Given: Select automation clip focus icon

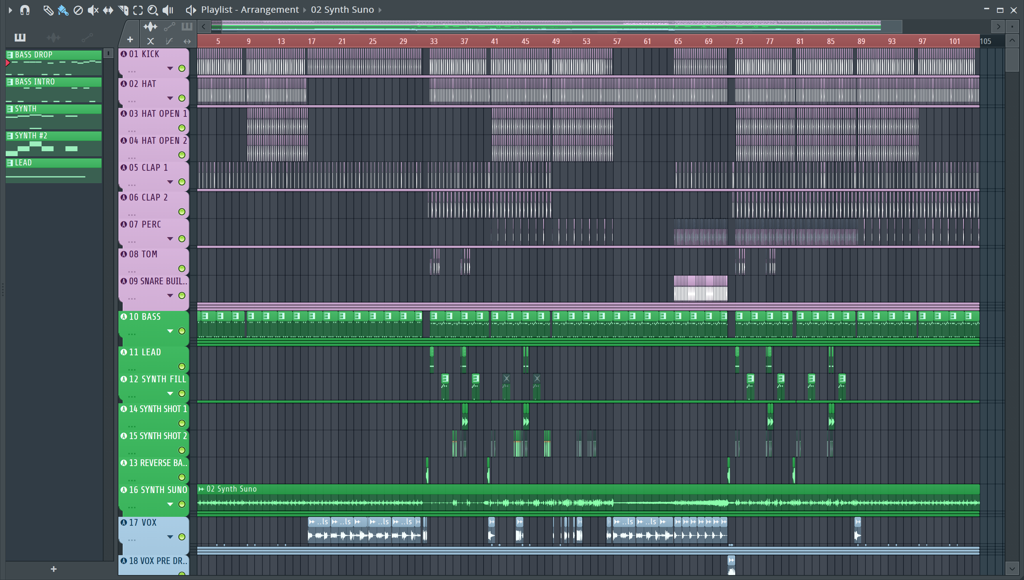Looking at the screenshot, I should [x=169, y=27].
